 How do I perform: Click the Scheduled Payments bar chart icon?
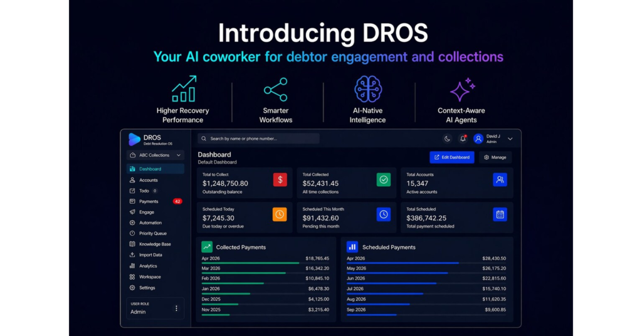(352, 247)
